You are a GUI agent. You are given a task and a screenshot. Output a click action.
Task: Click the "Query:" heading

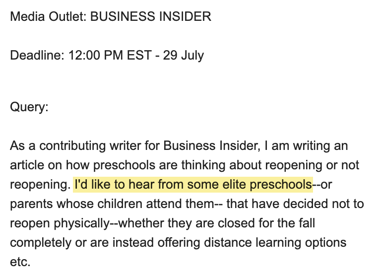point(29,107)
